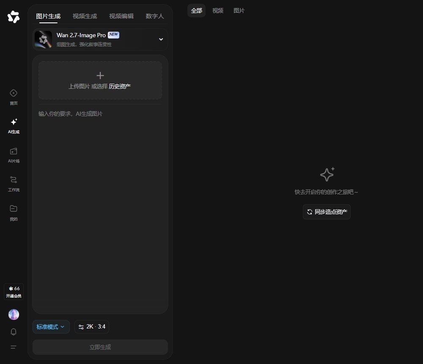The height and width of the screenshot is (364, 423).
Task: Switch to the 视频编辑 tab
Action: coord(121,16)
